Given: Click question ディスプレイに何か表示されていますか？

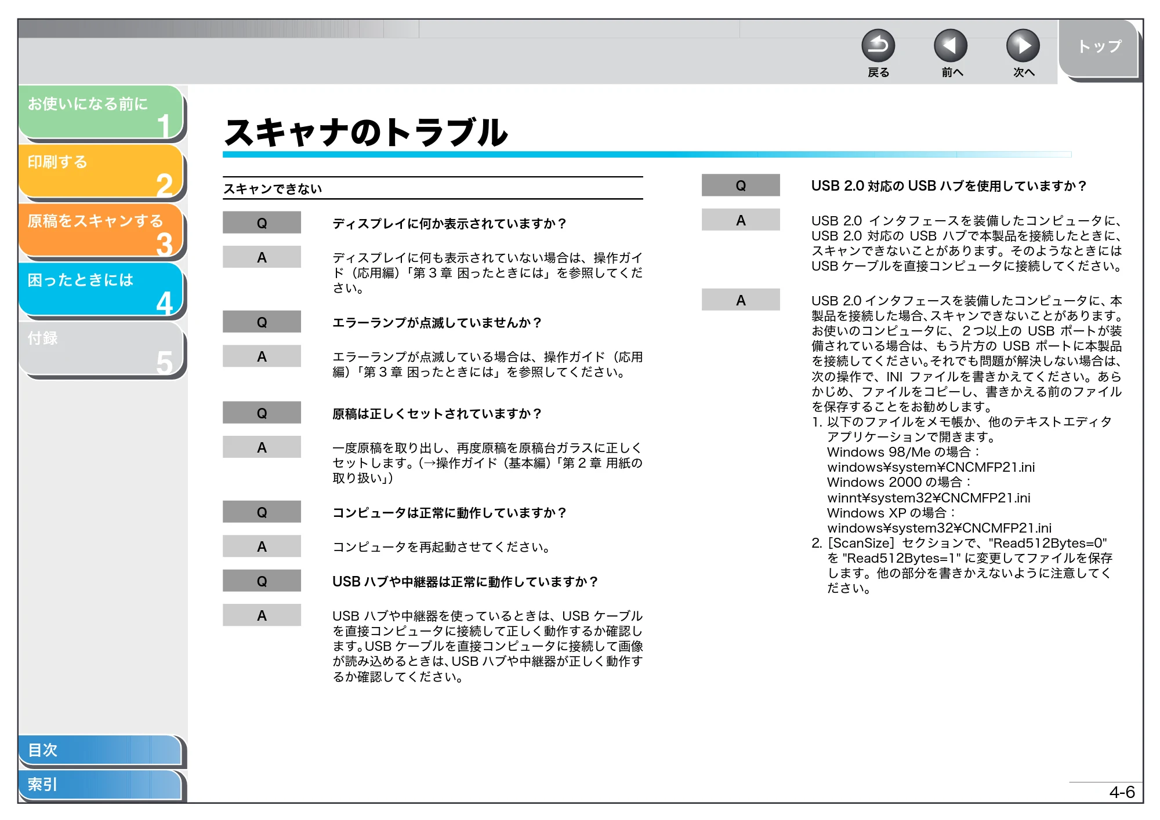Looking at the screenshot, I should coord(449,224).
